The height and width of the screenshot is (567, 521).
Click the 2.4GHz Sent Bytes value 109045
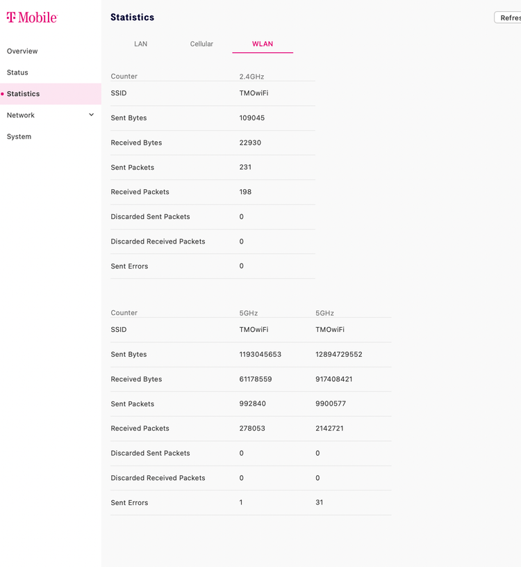coord(251,118)
